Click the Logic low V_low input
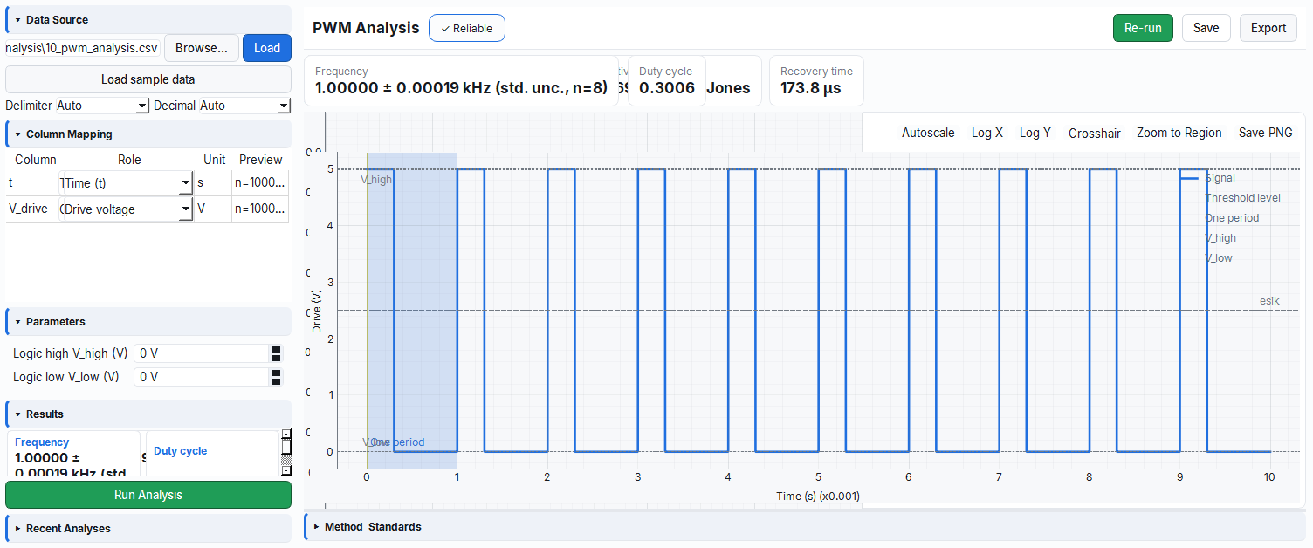This screenshot has width=1313, height=548. click(x=202, y=377)
